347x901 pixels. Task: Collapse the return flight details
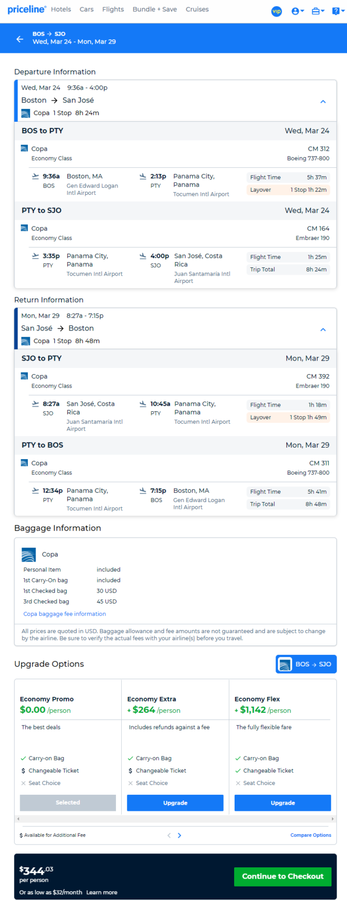pos(323,330)
